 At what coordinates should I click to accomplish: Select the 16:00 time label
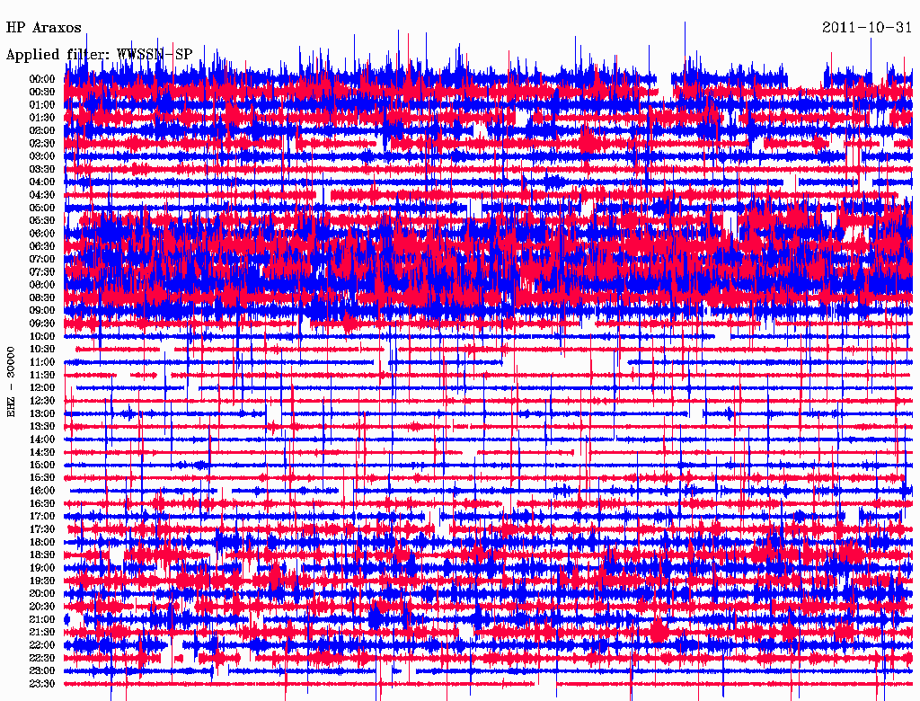tap(42, 491)
